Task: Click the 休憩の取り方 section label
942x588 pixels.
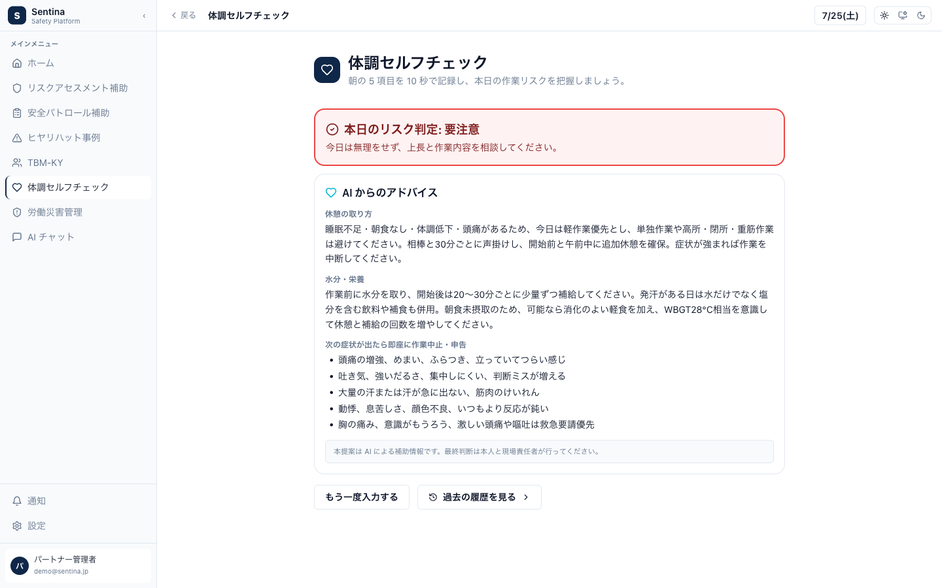Action: pos(349,214)
